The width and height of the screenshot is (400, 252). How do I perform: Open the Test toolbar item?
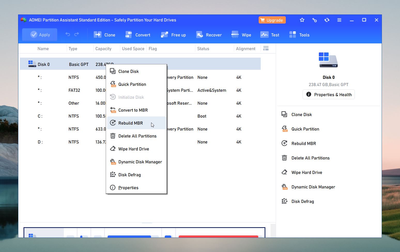pyautogui.click(x=270, y=35)
